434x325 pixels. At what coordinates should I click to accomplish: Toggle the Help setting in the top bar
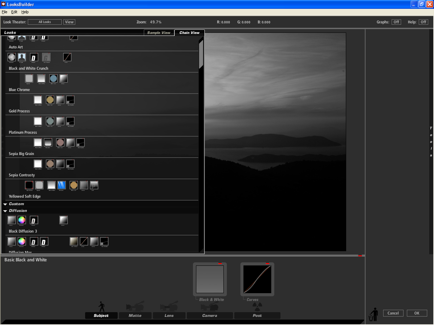[x=423, y=22]
